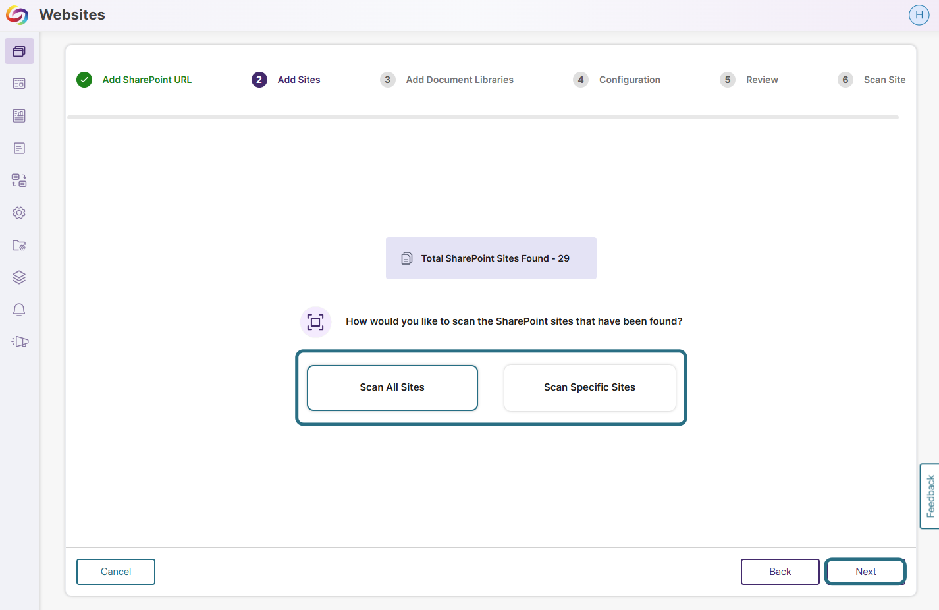The image size is (939, 610).
Task: Click the dashboard card icon in sidebar
Action: (19, 84)
